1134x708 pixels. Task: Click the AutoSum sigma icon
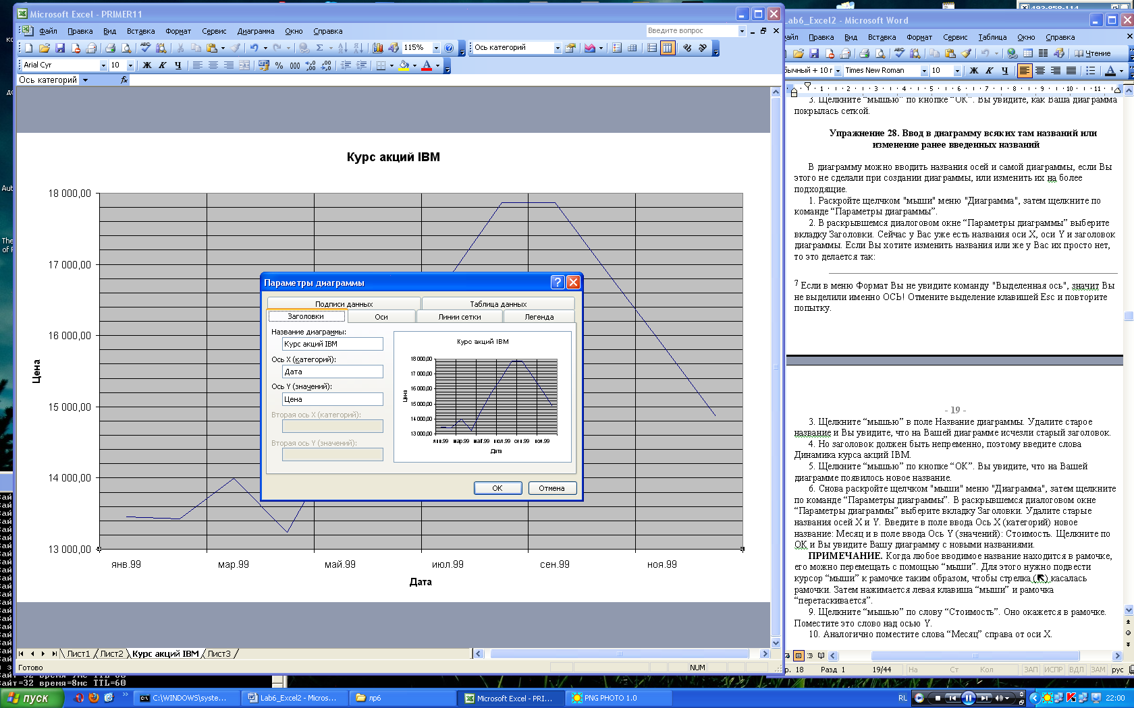click(319, 48)
